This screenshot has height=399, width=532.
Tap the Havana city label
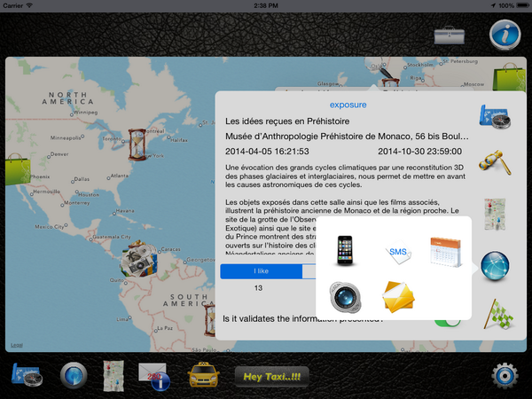pos(125,211)
